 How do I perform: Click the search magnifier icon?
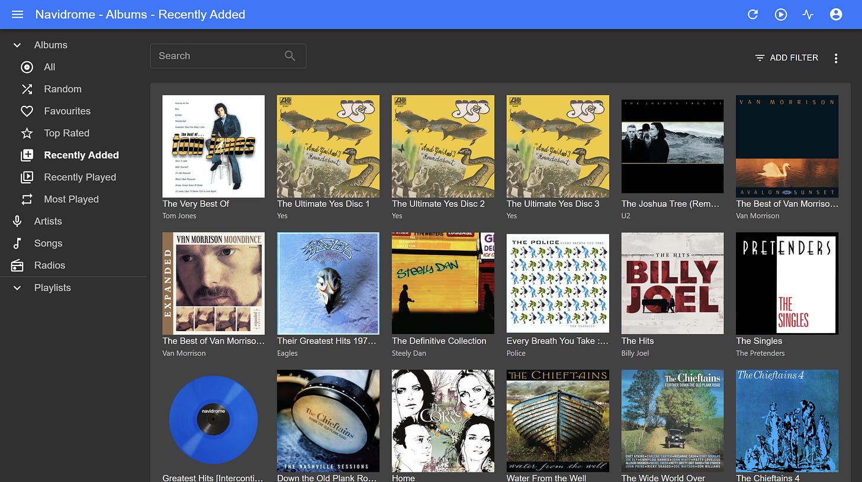(x=290, y=56)
